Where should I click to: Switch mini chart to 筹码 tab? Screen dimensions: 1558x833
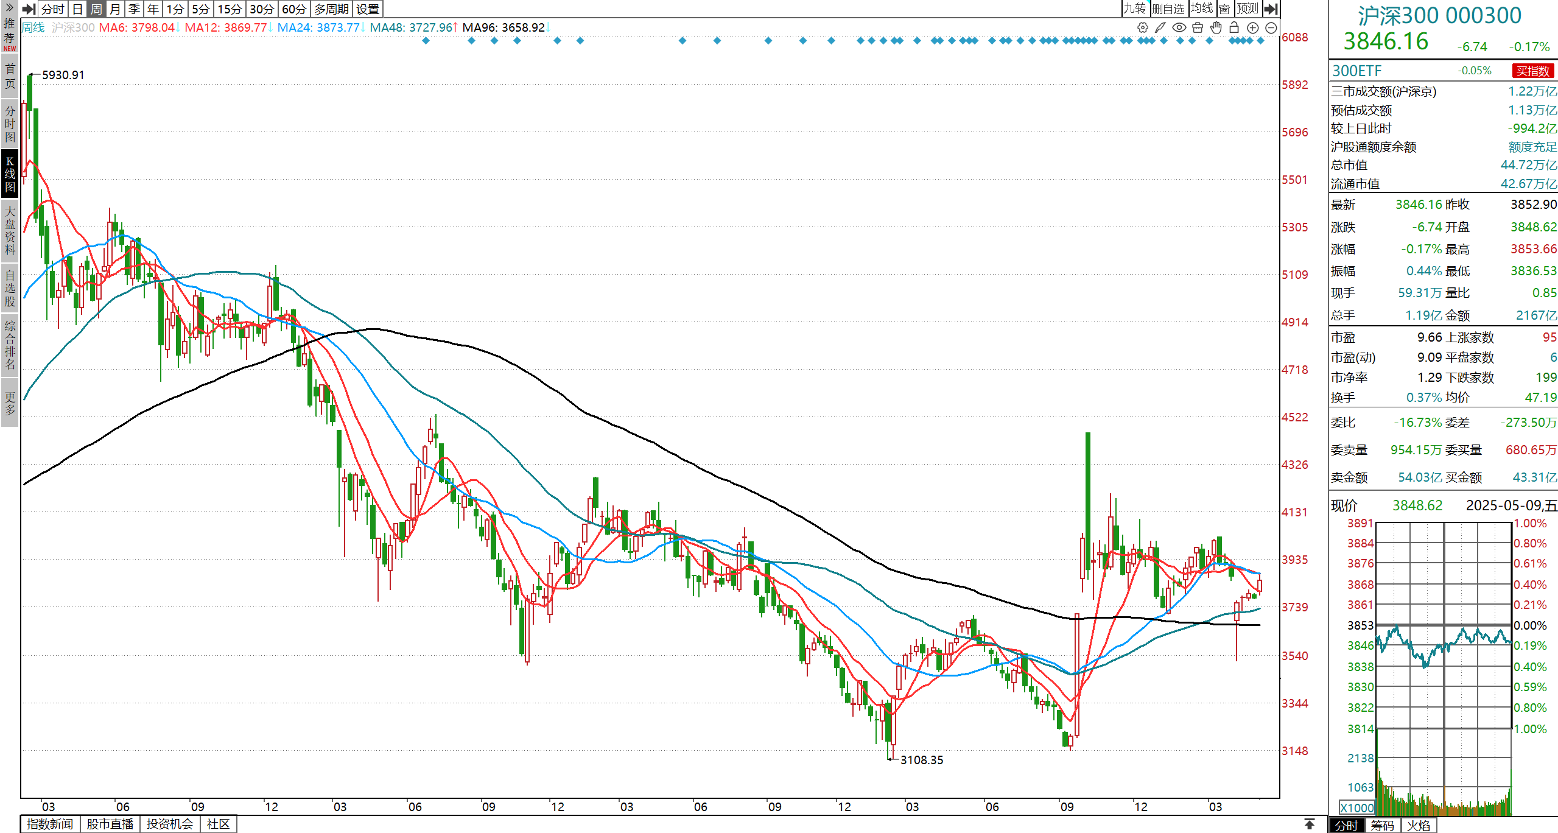(1383, 825)
